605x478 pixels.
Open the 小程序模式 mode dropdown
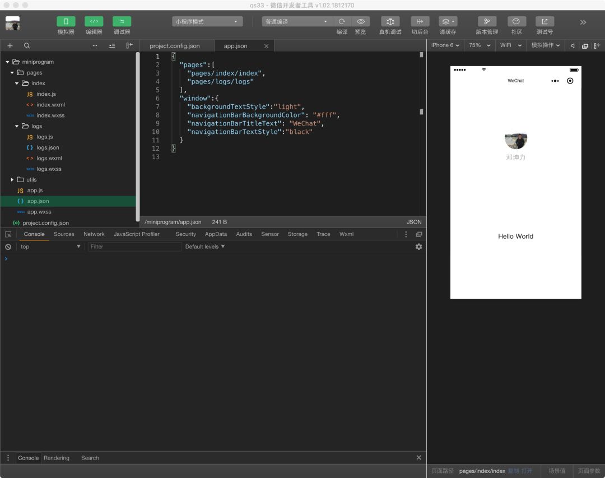(x=207, y=22)
